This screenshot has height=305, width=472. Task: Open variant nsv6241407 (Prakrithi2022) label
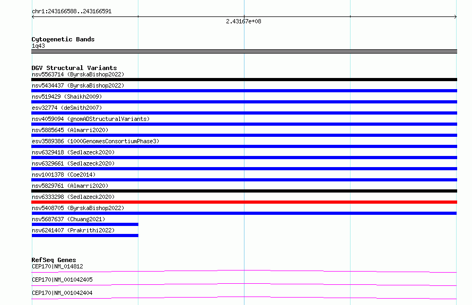(x=73, y=230)
